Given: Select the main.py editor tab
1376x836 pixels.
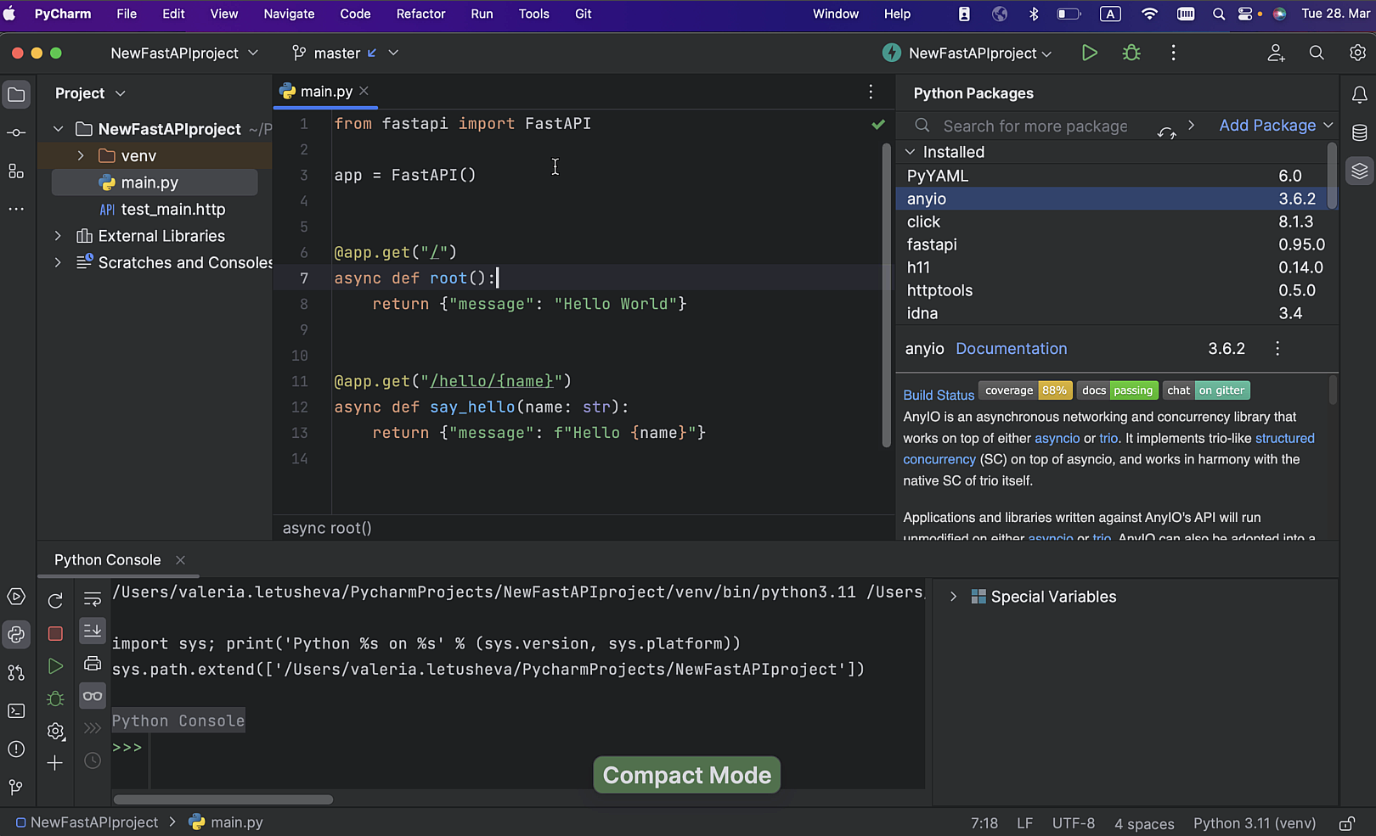Looking at the screenshot, I should 326,92.
